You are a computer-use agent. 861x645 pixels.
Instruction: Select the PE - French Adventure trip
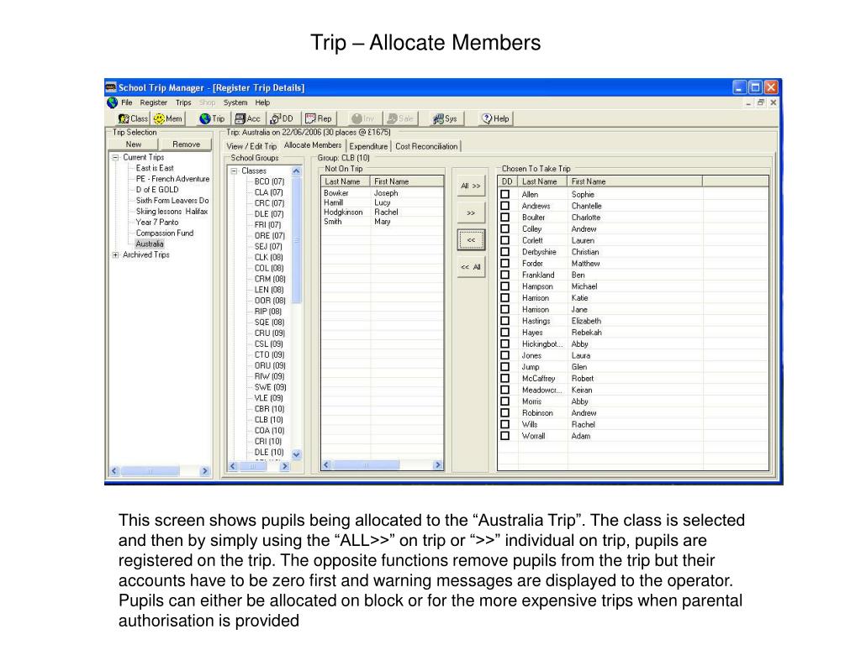[172, 179]
